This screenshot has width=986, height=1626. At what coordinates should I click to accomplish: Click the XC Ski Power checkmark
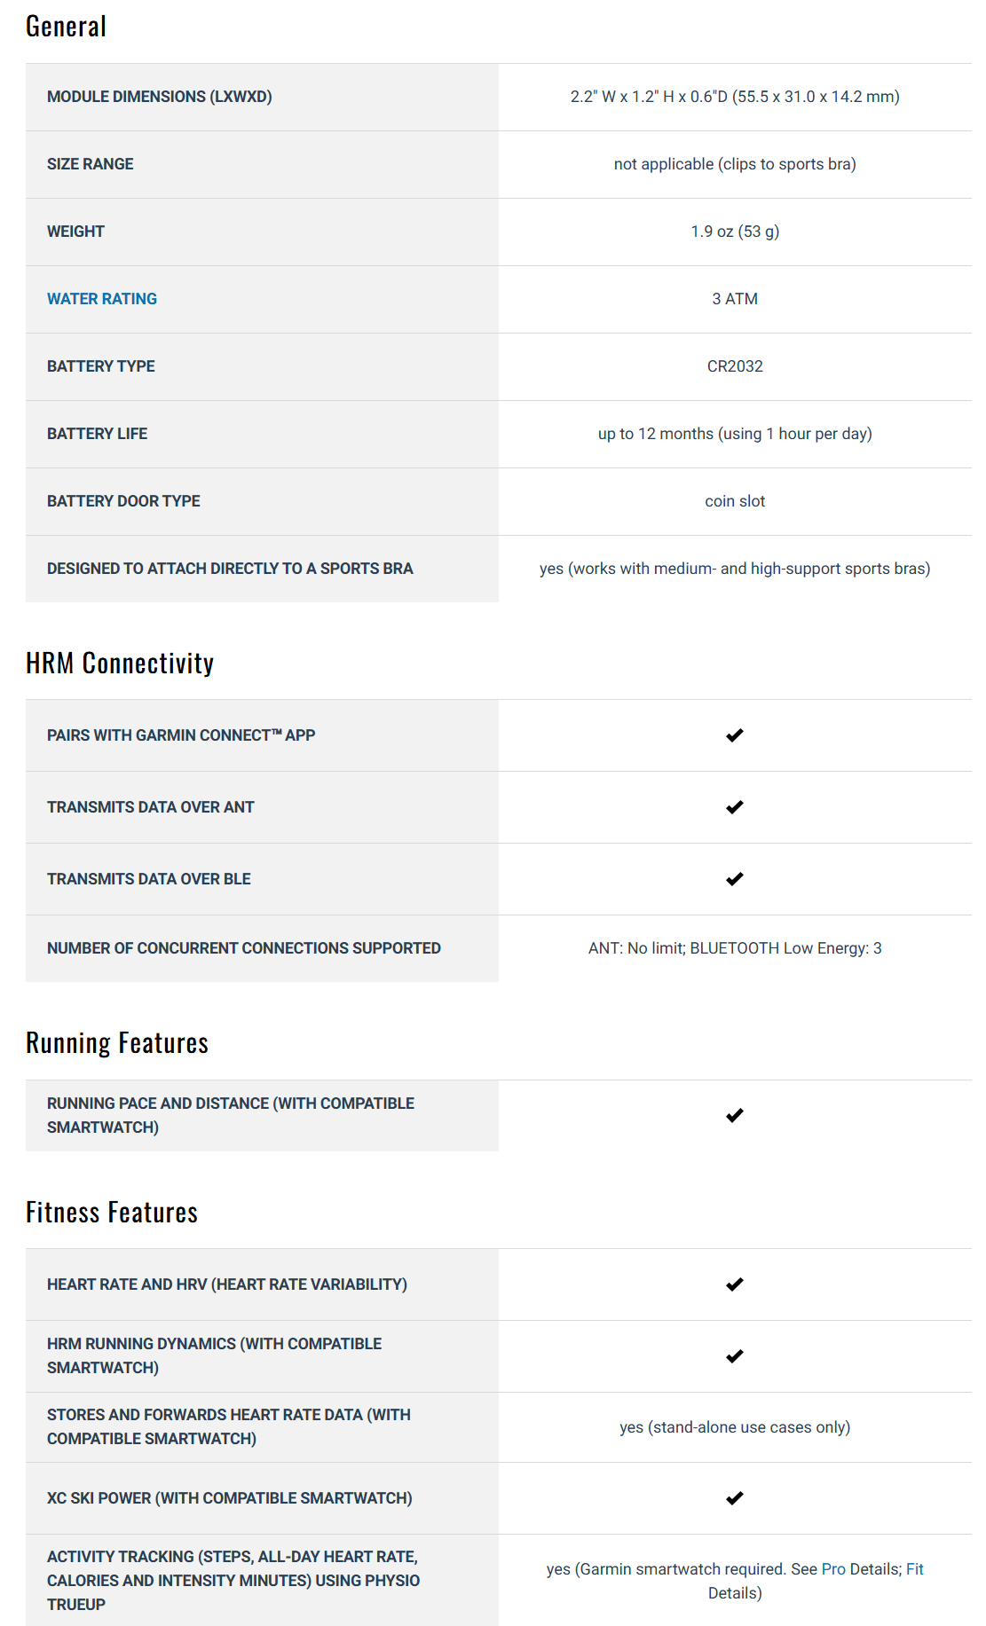734,1498
